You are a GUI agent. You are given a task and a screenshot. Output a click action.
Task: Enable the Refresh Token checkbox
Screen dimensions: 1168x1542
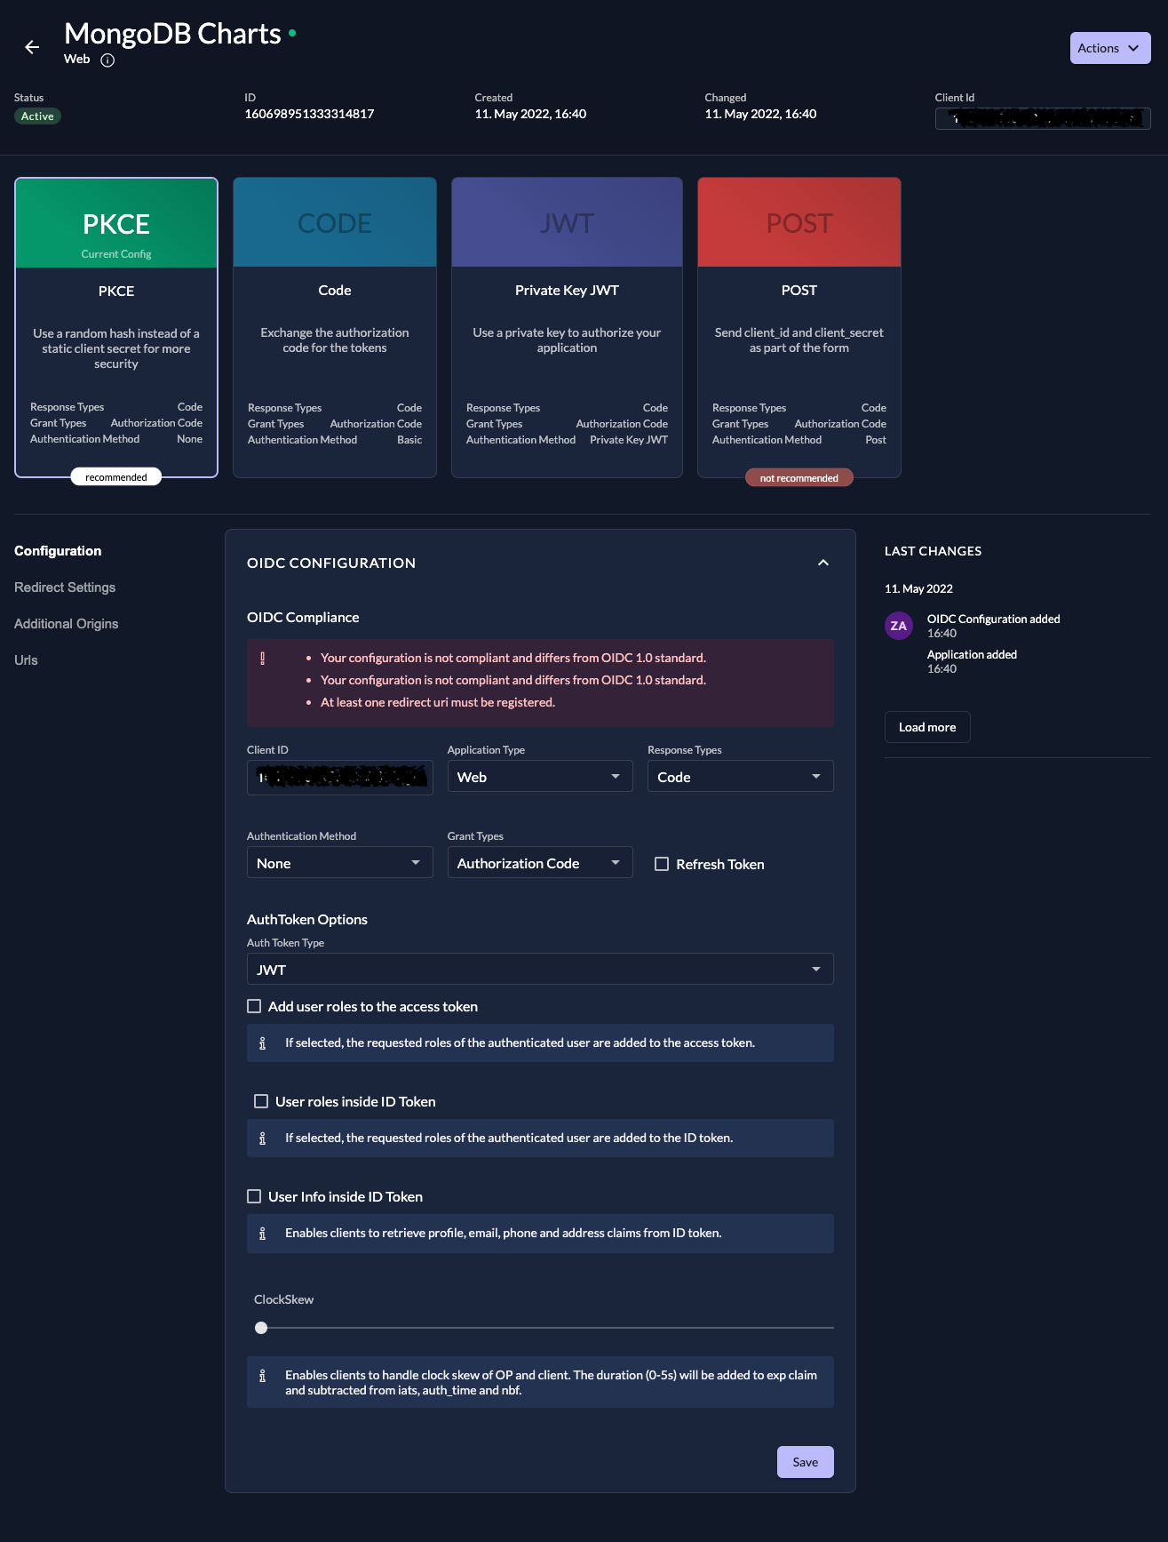pos(662,864)
